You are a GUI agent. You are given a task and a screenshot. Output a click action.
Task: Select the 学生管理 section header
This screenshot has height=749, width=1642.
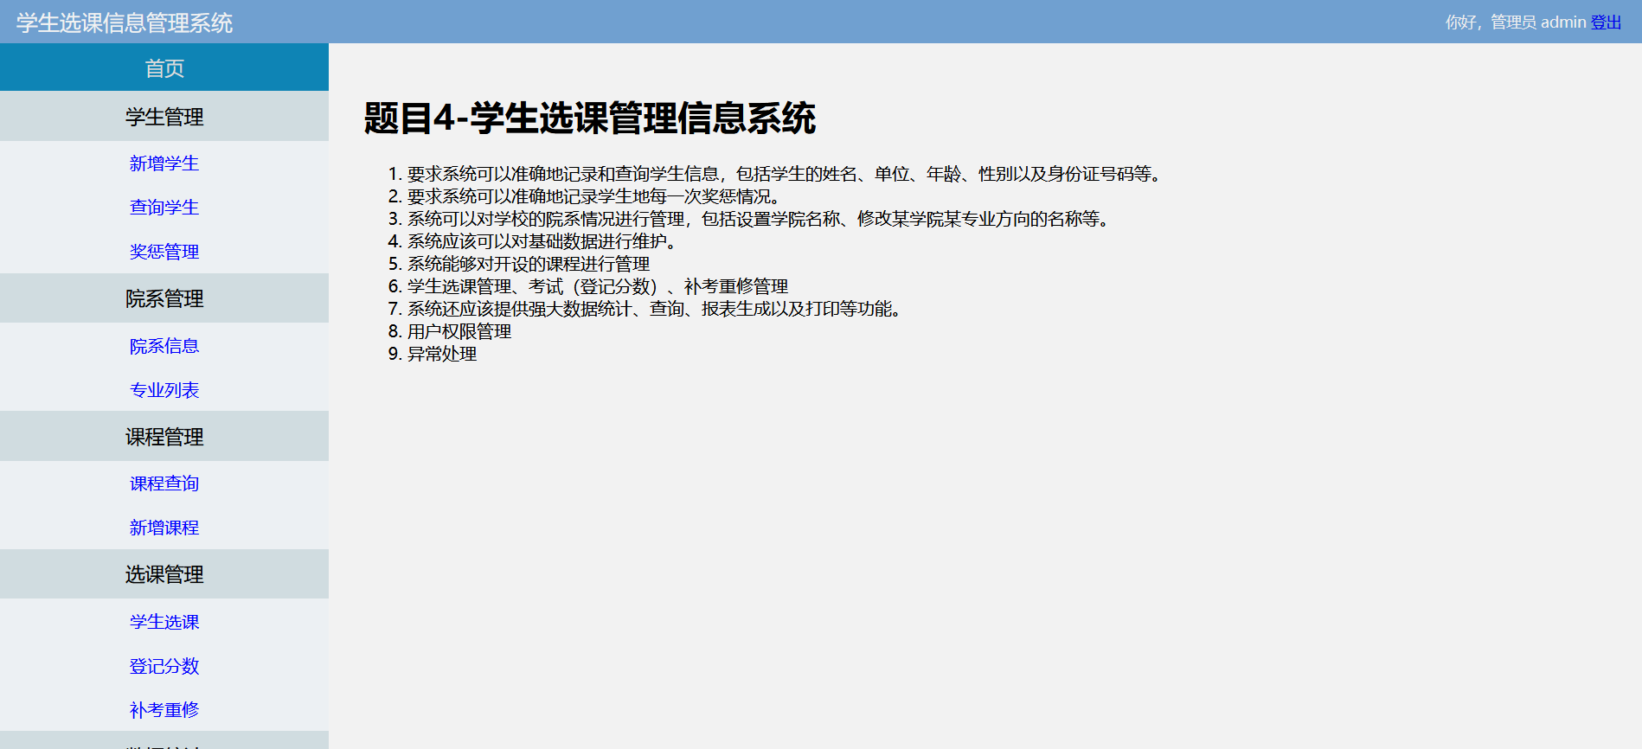(x=164, y=117)
